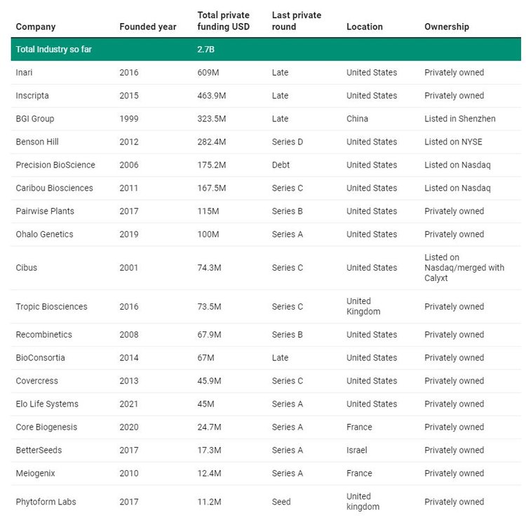Screen dimensions: 526x520
Task: Select the Phytoform Labs row
Action: coord(266,502)
